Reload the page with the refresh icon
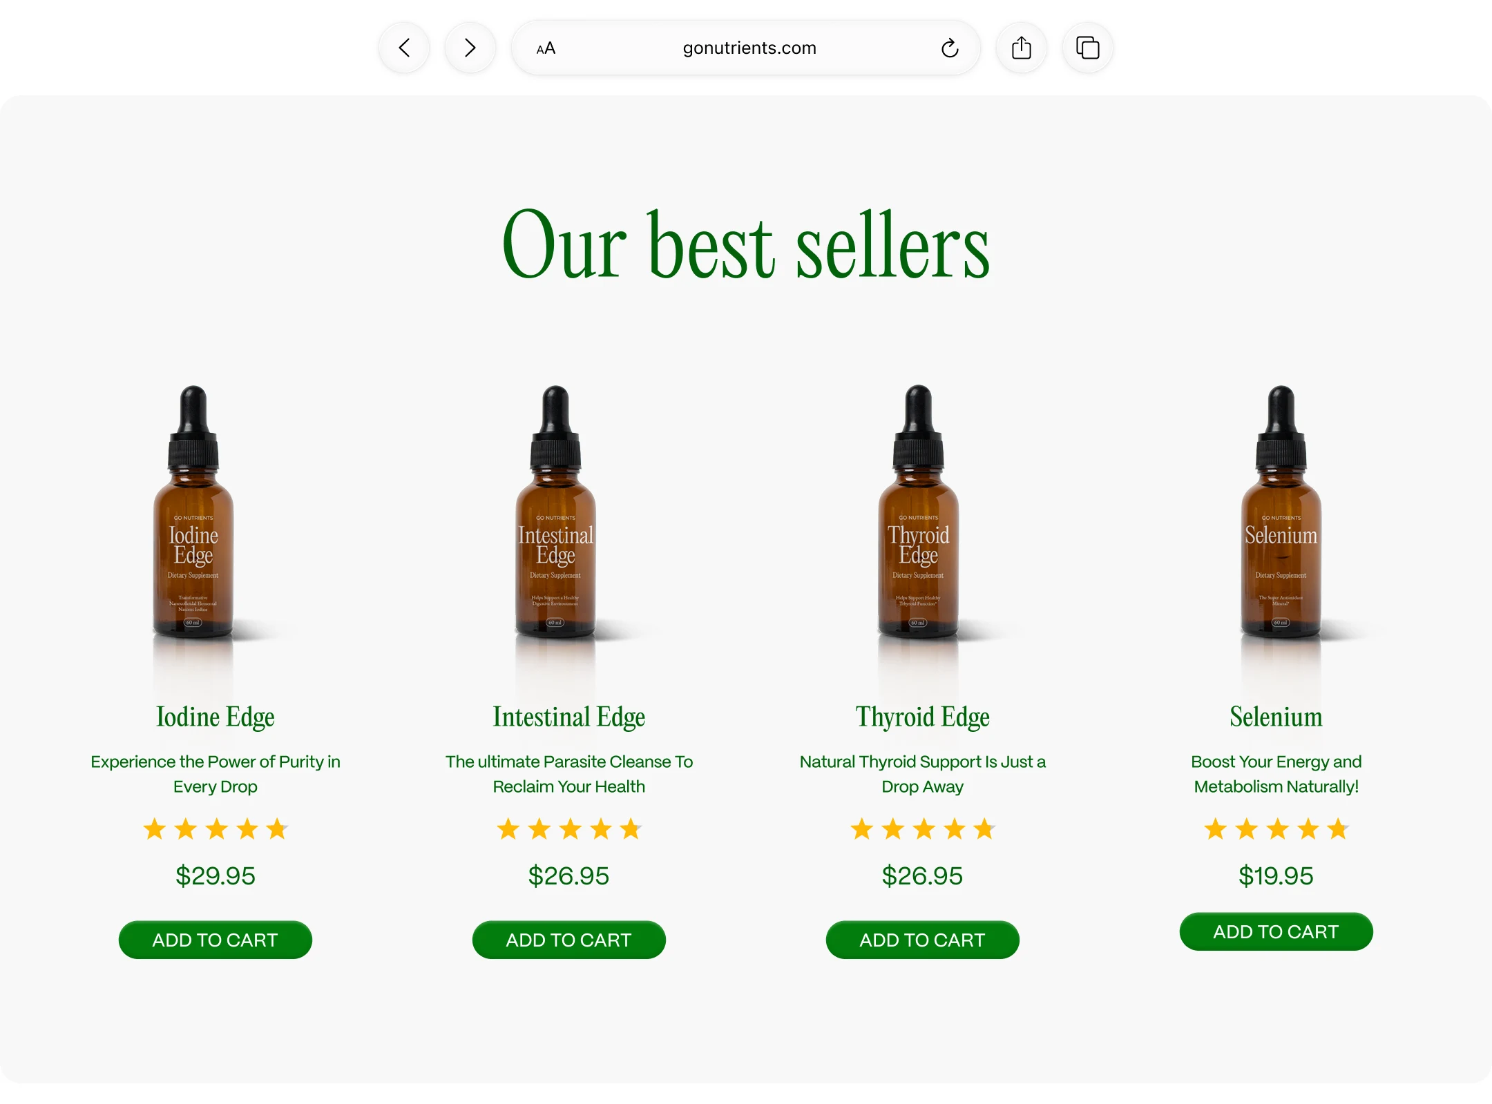This screenshot has width=1492, height=1104. pyautogui.click(x=950, y=48)
